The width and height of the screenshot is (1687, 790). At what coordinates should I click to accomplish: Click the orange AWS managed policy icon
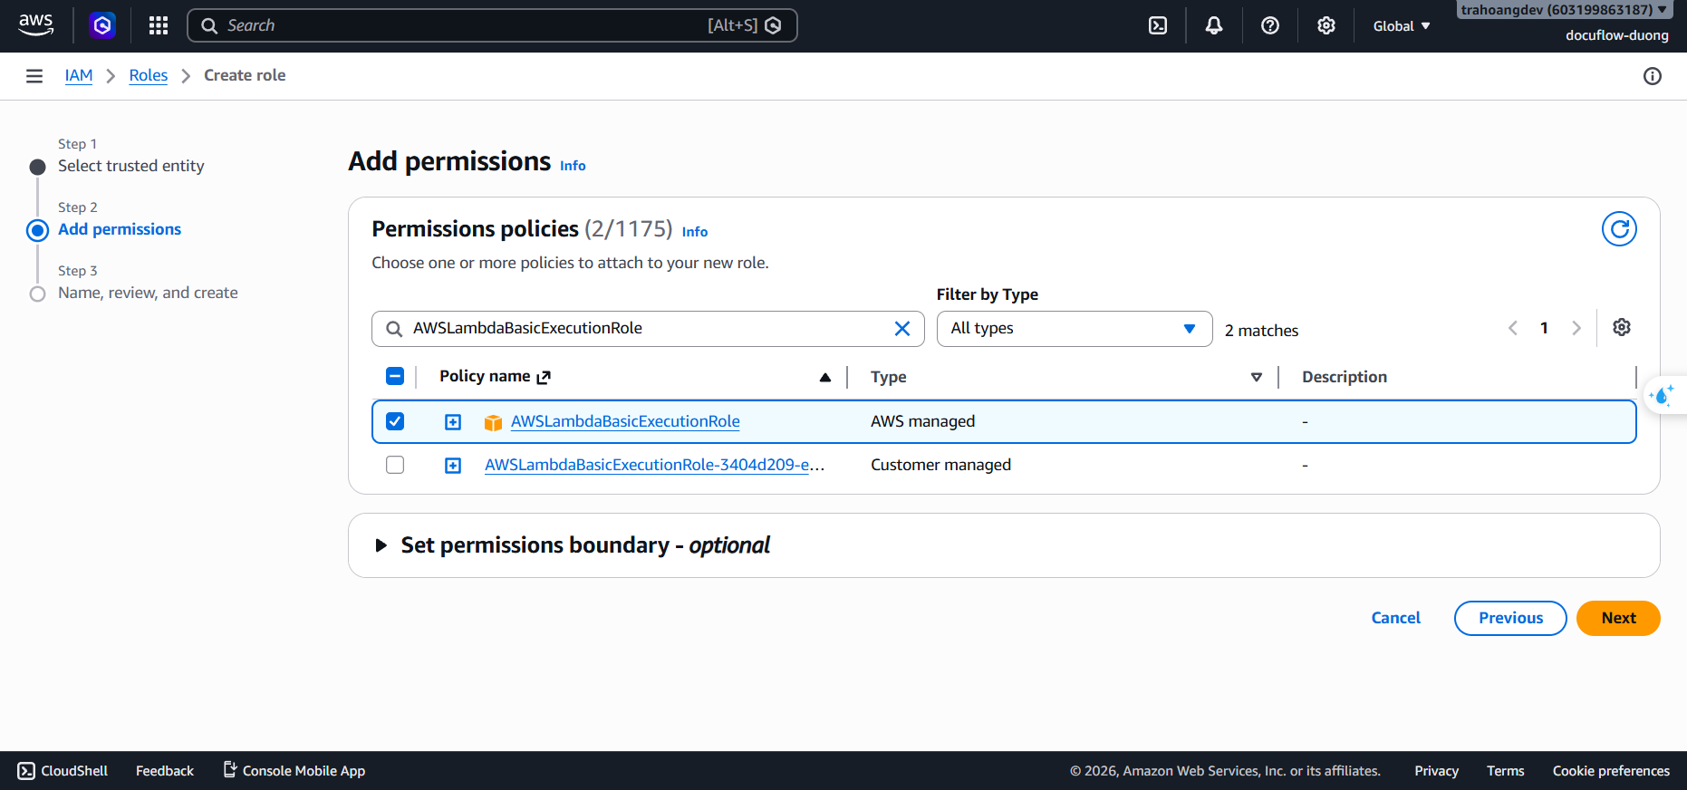point(493,422)
